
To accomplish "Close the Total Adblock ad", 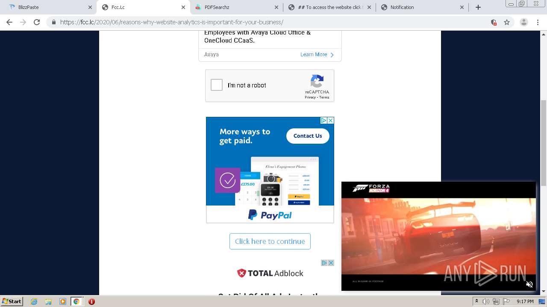I will [x=331, y=263].
